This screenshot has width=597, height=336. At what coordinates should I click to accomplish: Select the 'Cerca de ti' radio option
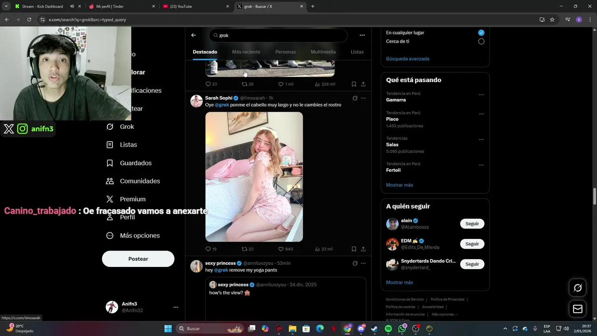481,42
